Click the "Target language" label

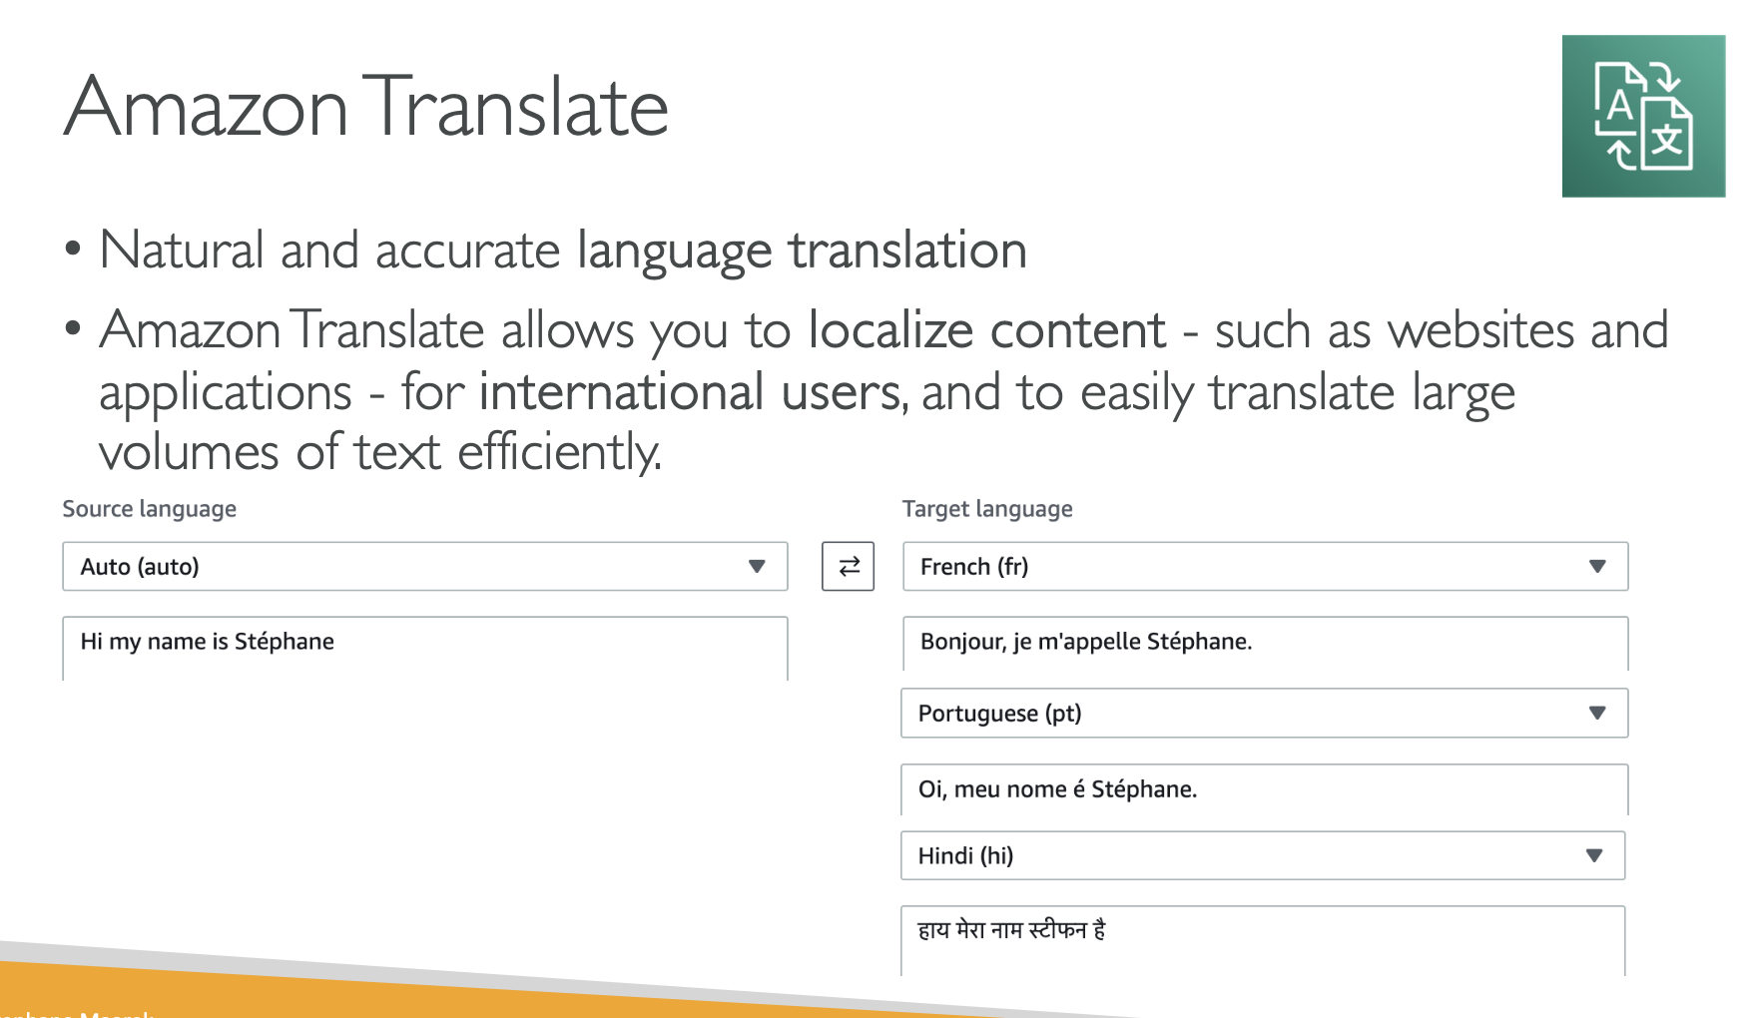(987, 509)
